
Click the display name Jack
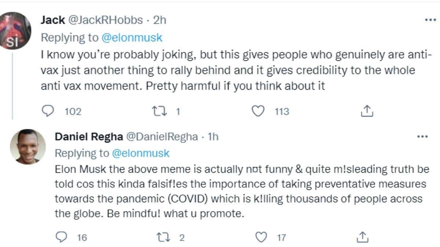coord(53,20)
